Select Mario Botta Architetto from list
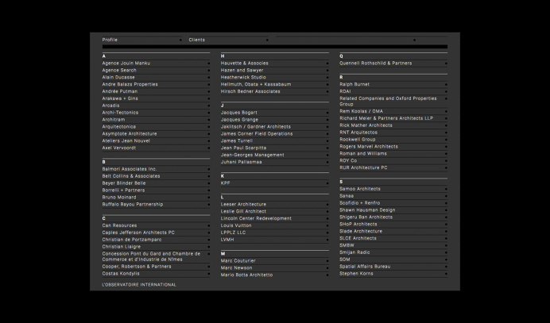The height and width of the screenshot is (323, 550). point(246,275)
